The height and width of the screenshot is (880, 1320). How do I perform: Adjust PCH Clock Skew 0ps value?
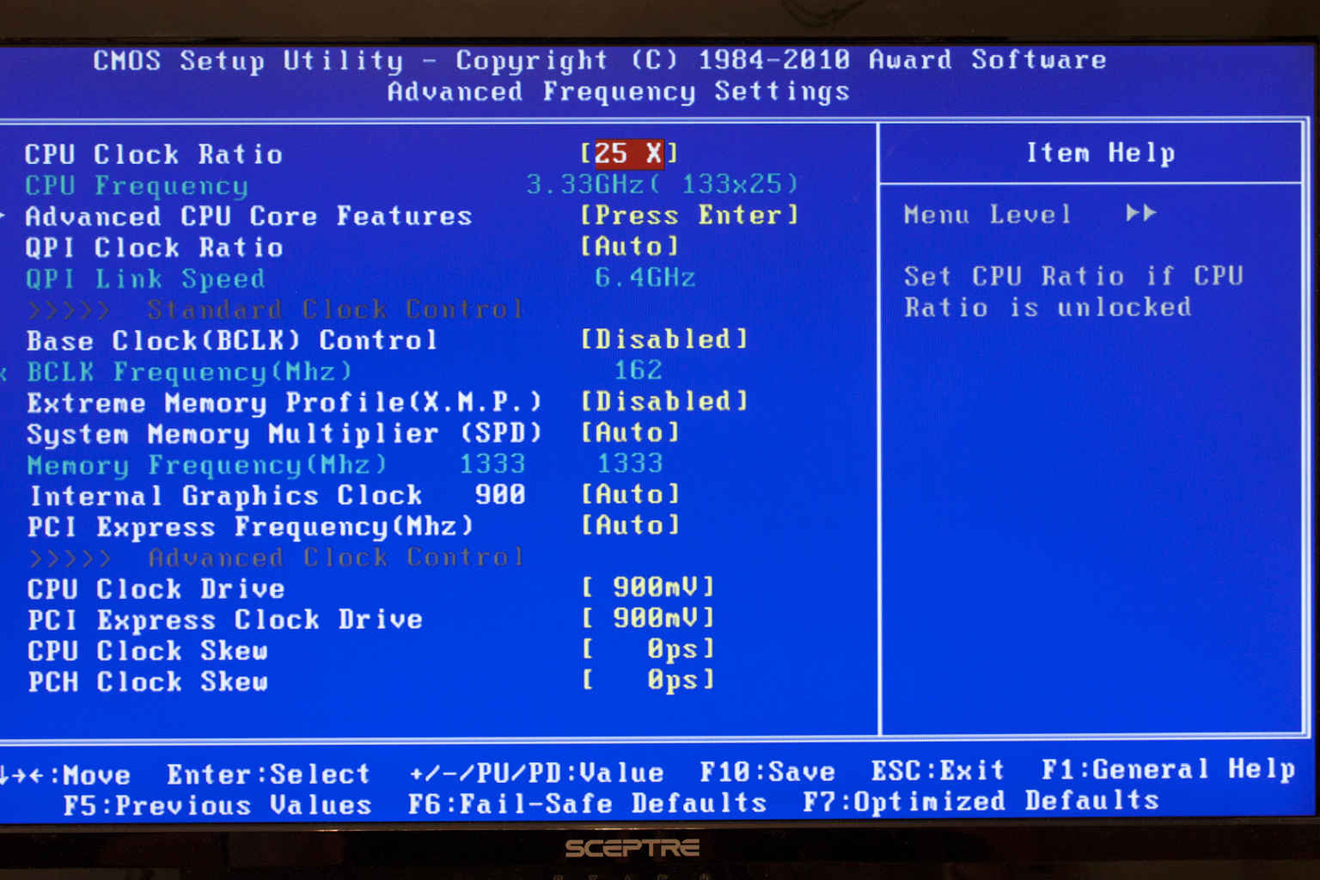[x=648, y=680]
